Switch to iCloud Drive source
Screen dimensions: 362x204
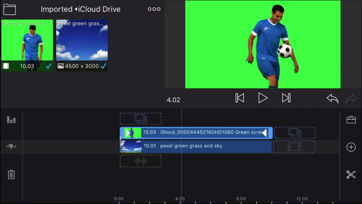[x=98, y=9]
